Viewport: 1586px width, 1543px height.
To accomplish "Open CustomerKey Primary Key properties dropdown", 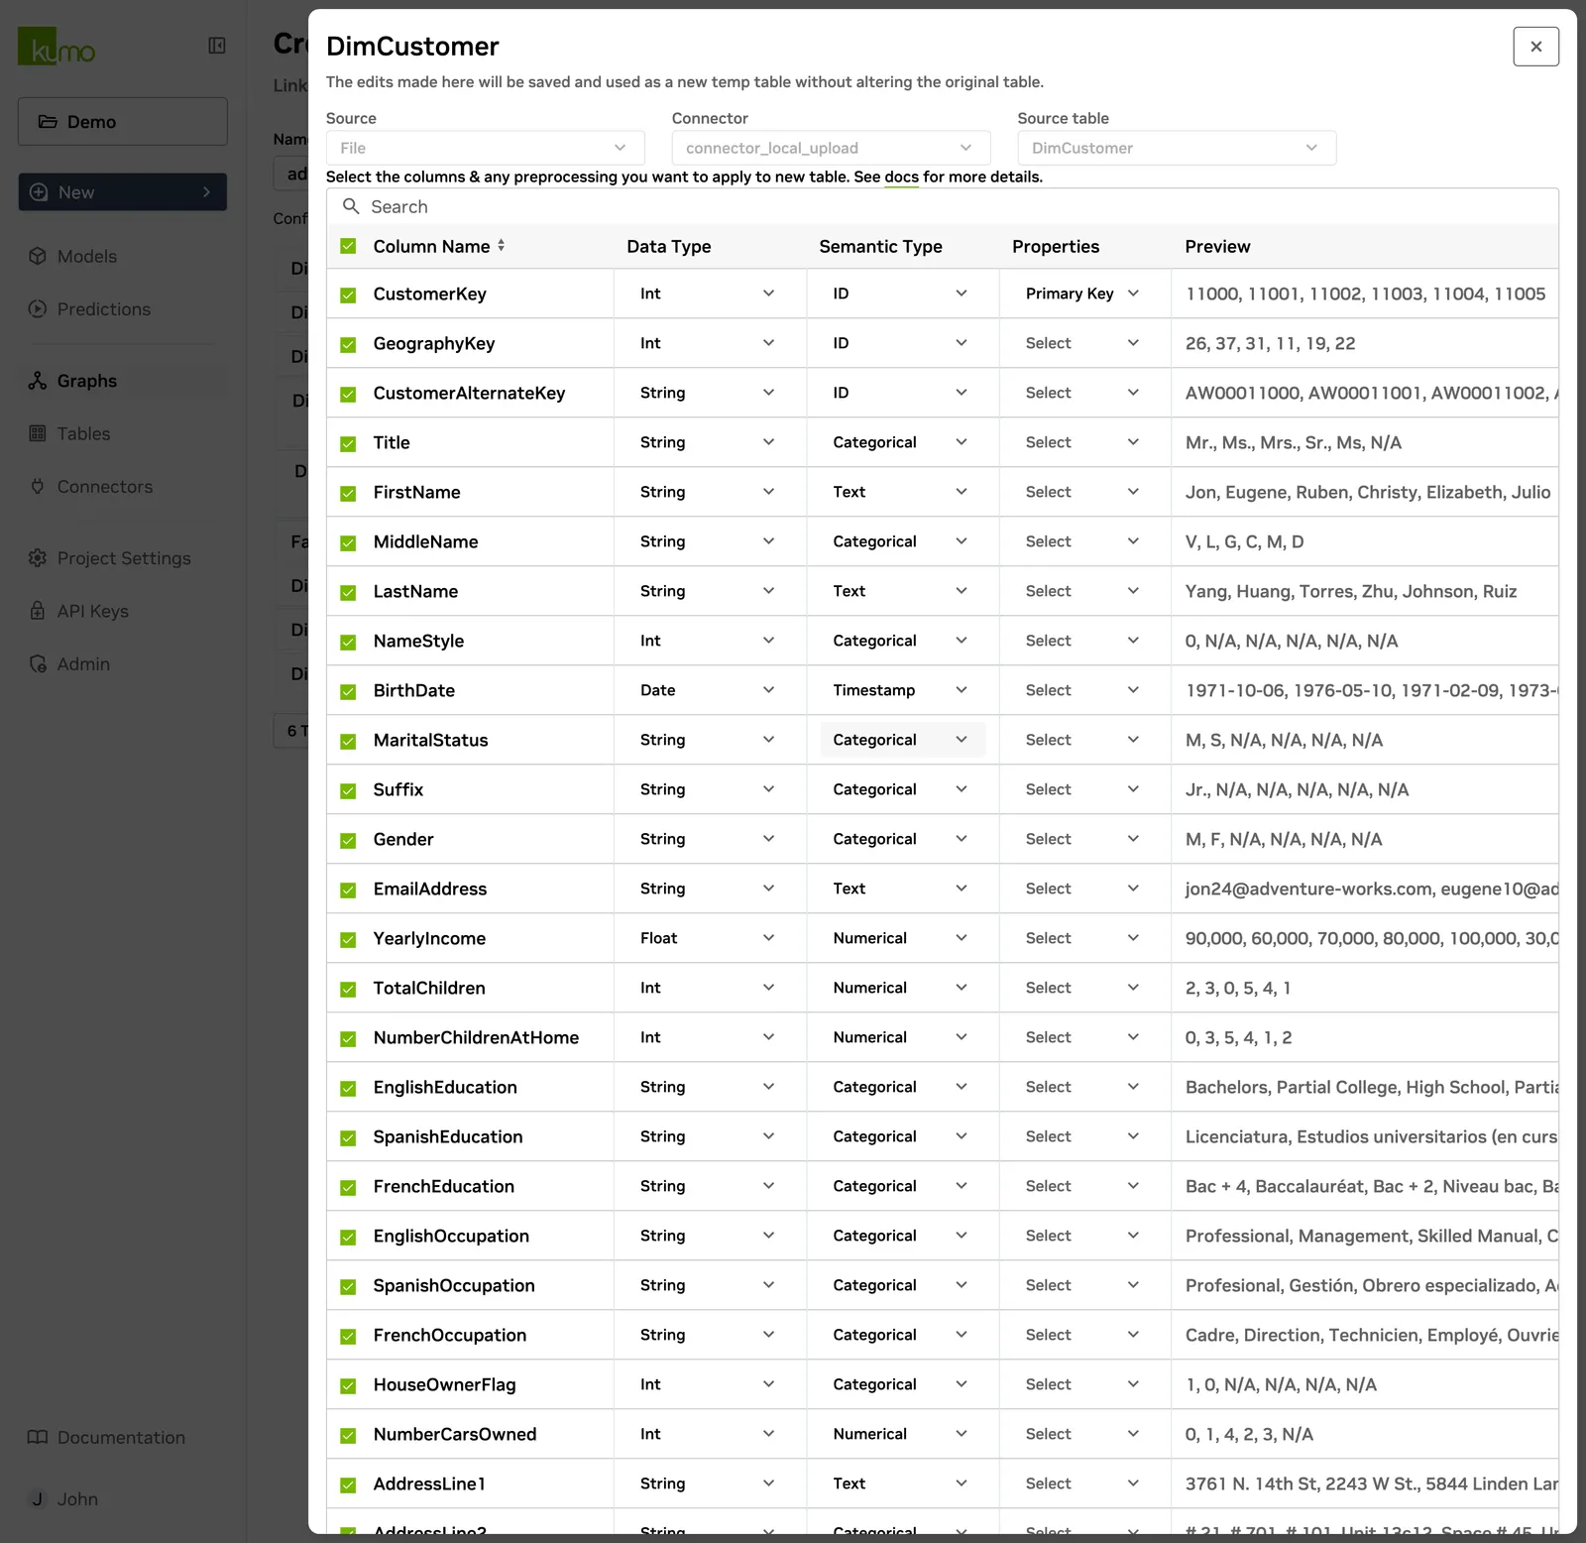I will [1082, 294].
